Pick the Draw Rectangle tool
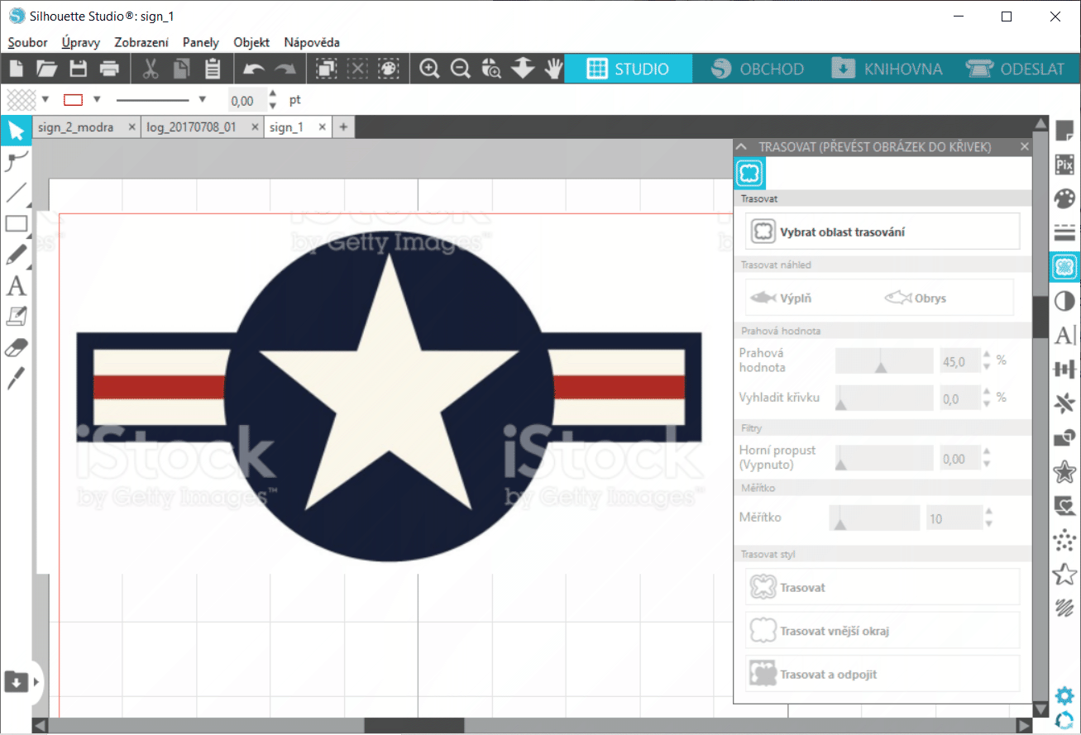The image size is (1081, 735). (16, 223)
